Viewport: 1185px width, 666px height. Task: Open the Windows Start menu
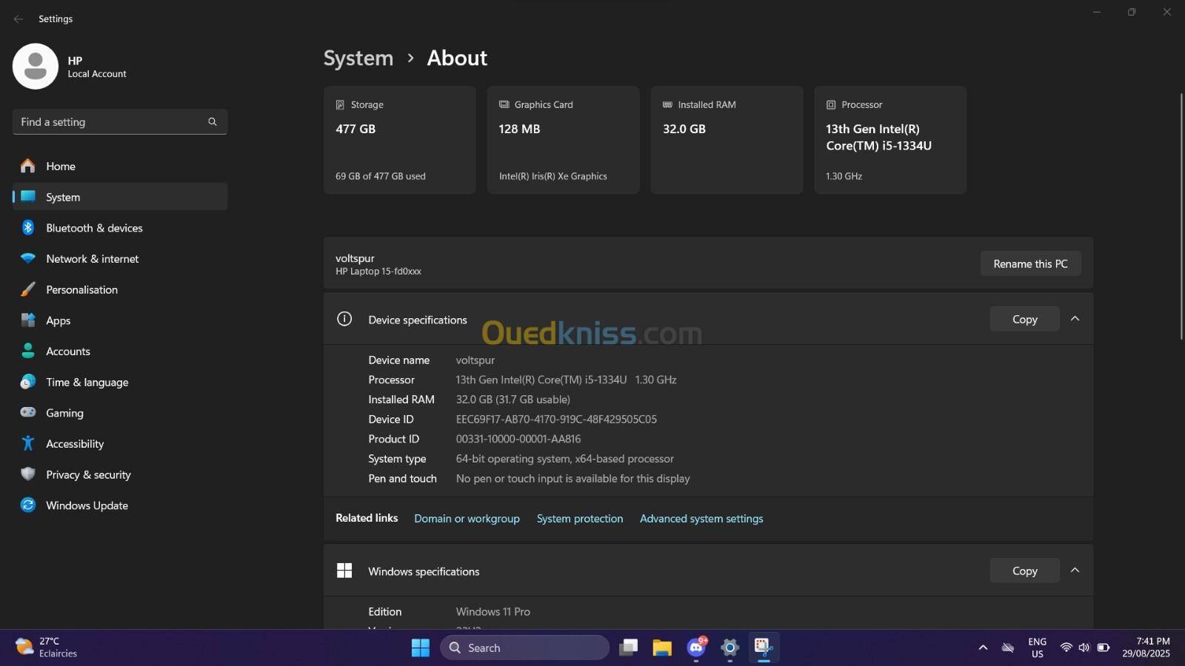coord(420,648)
